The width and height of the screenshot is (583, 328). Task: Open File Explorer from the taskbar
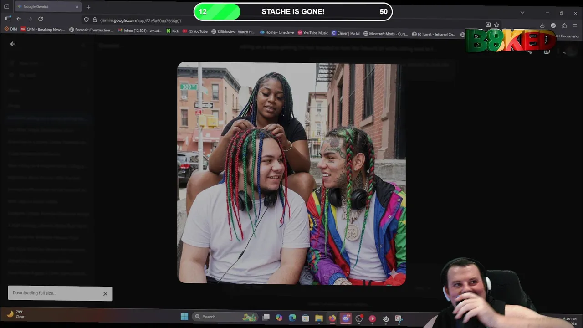pos(319,318)
